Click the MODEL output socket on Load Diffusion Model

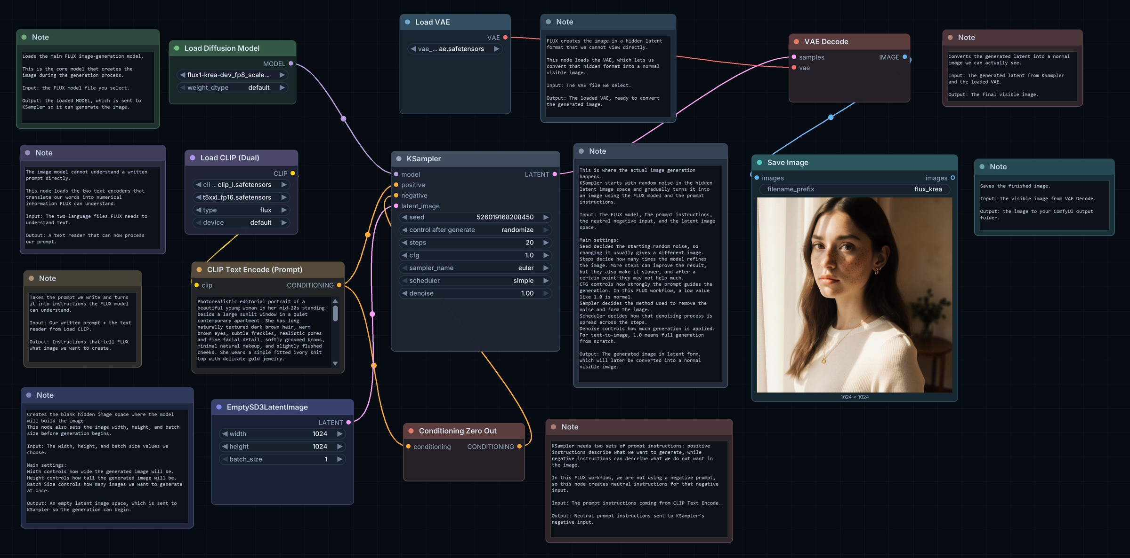click(291, 63)
